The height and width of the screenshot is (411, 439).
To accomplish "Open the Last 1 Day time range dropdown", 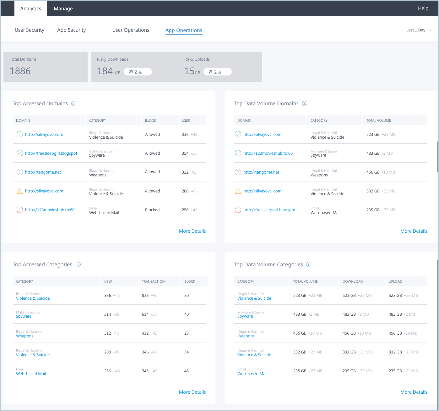I will (419, 30).
